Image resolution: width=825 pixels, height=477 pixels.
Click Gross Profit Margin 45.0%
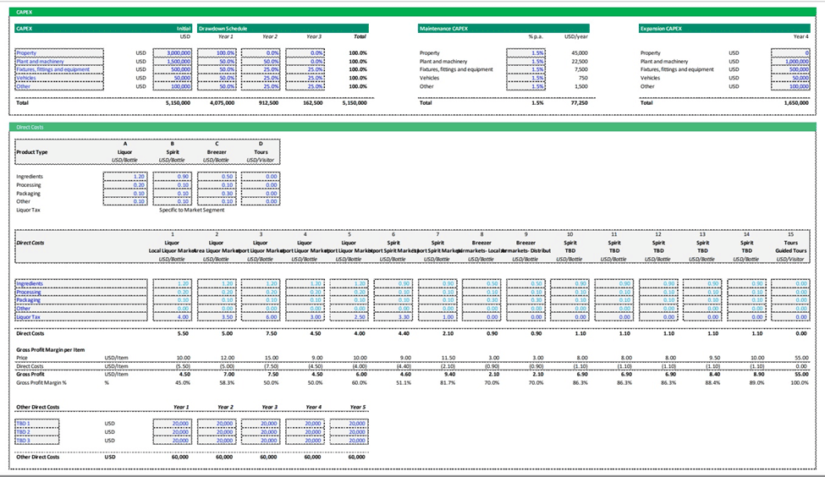click(183, 383)
